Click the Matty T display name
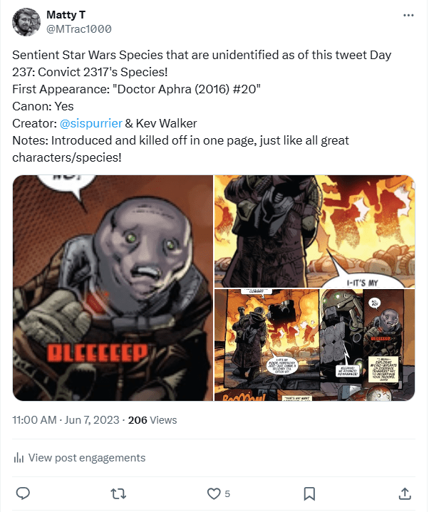 (x=63, y=15)
